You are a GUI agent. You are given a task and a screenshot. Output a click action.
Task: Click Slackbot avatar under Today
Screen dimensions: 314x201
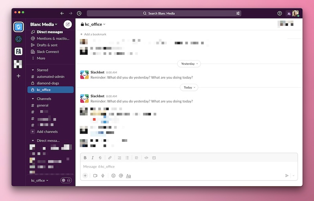coord(84,99)
